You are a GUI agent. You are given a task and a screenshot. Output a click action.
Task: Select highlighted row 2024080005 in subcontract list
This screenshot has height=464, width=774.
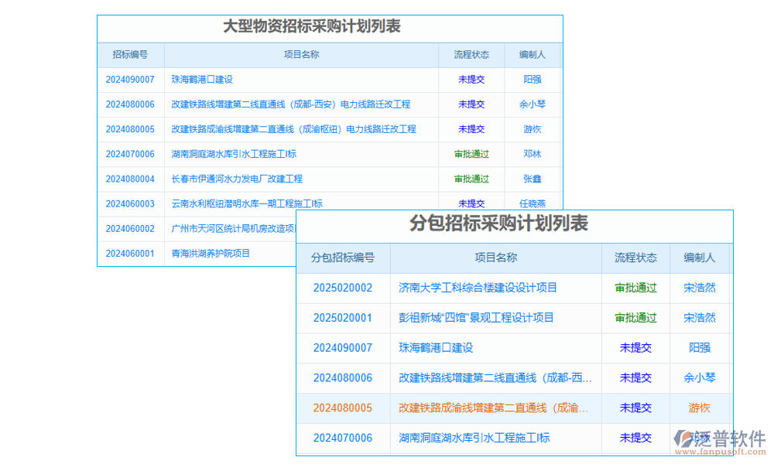pyautogui.click(x=344, y=408)
